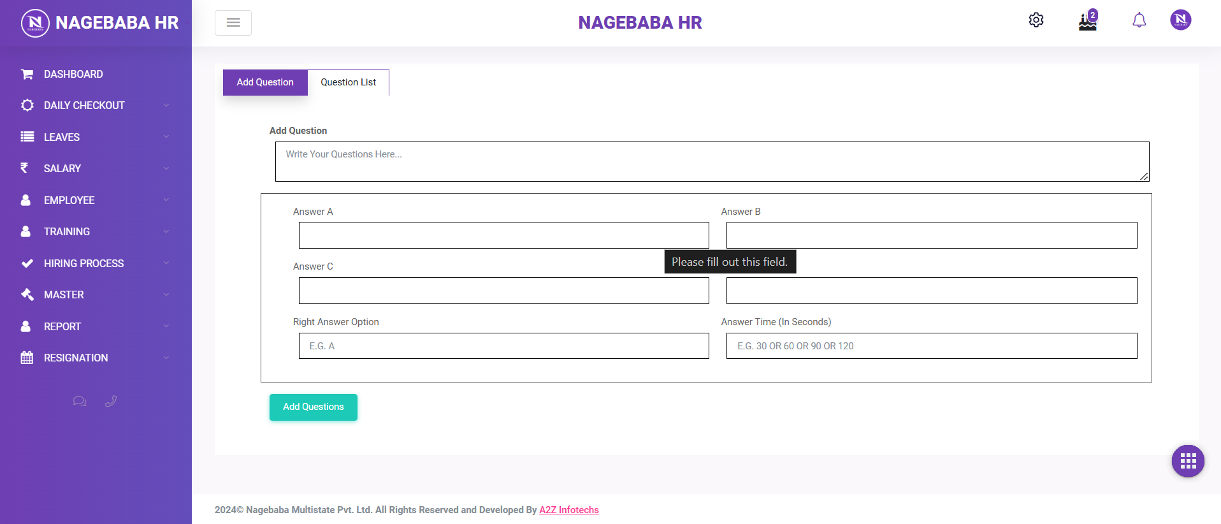Click the phone icon in sidebar
This screenshot has width=1221, height=524.
pos(111,401)
